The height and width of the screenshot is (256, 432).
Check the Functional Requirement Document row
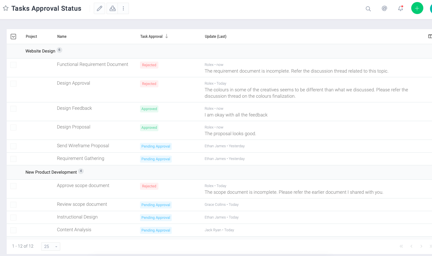coord(13,65)
